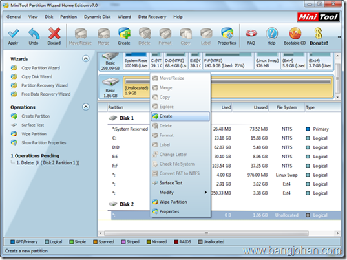Click the Copy toolbar icon
This screenshot has width=347, height=260.
point(185,34)
